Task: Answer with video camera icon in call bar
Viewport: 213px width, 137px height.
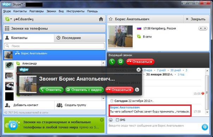Action: 121,62
